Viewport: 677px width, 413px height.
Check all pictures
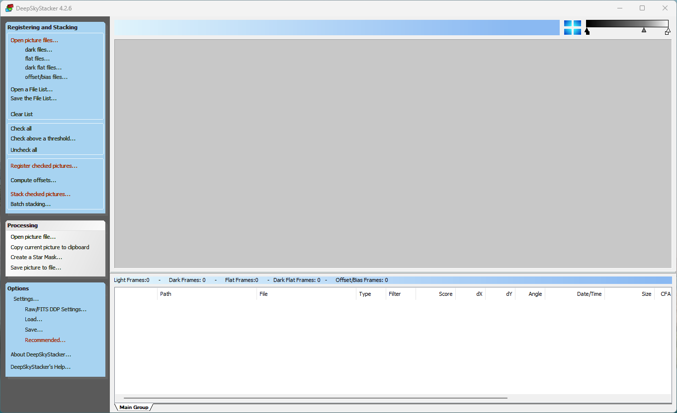click(21, 129)
